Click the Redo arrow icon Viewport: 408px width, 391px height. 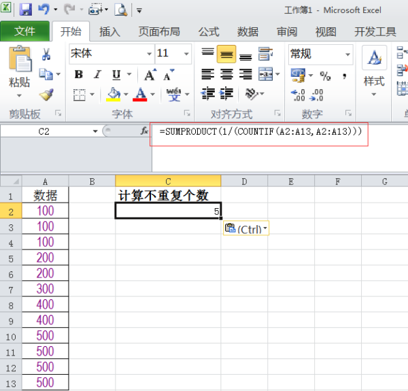point(69,10)
